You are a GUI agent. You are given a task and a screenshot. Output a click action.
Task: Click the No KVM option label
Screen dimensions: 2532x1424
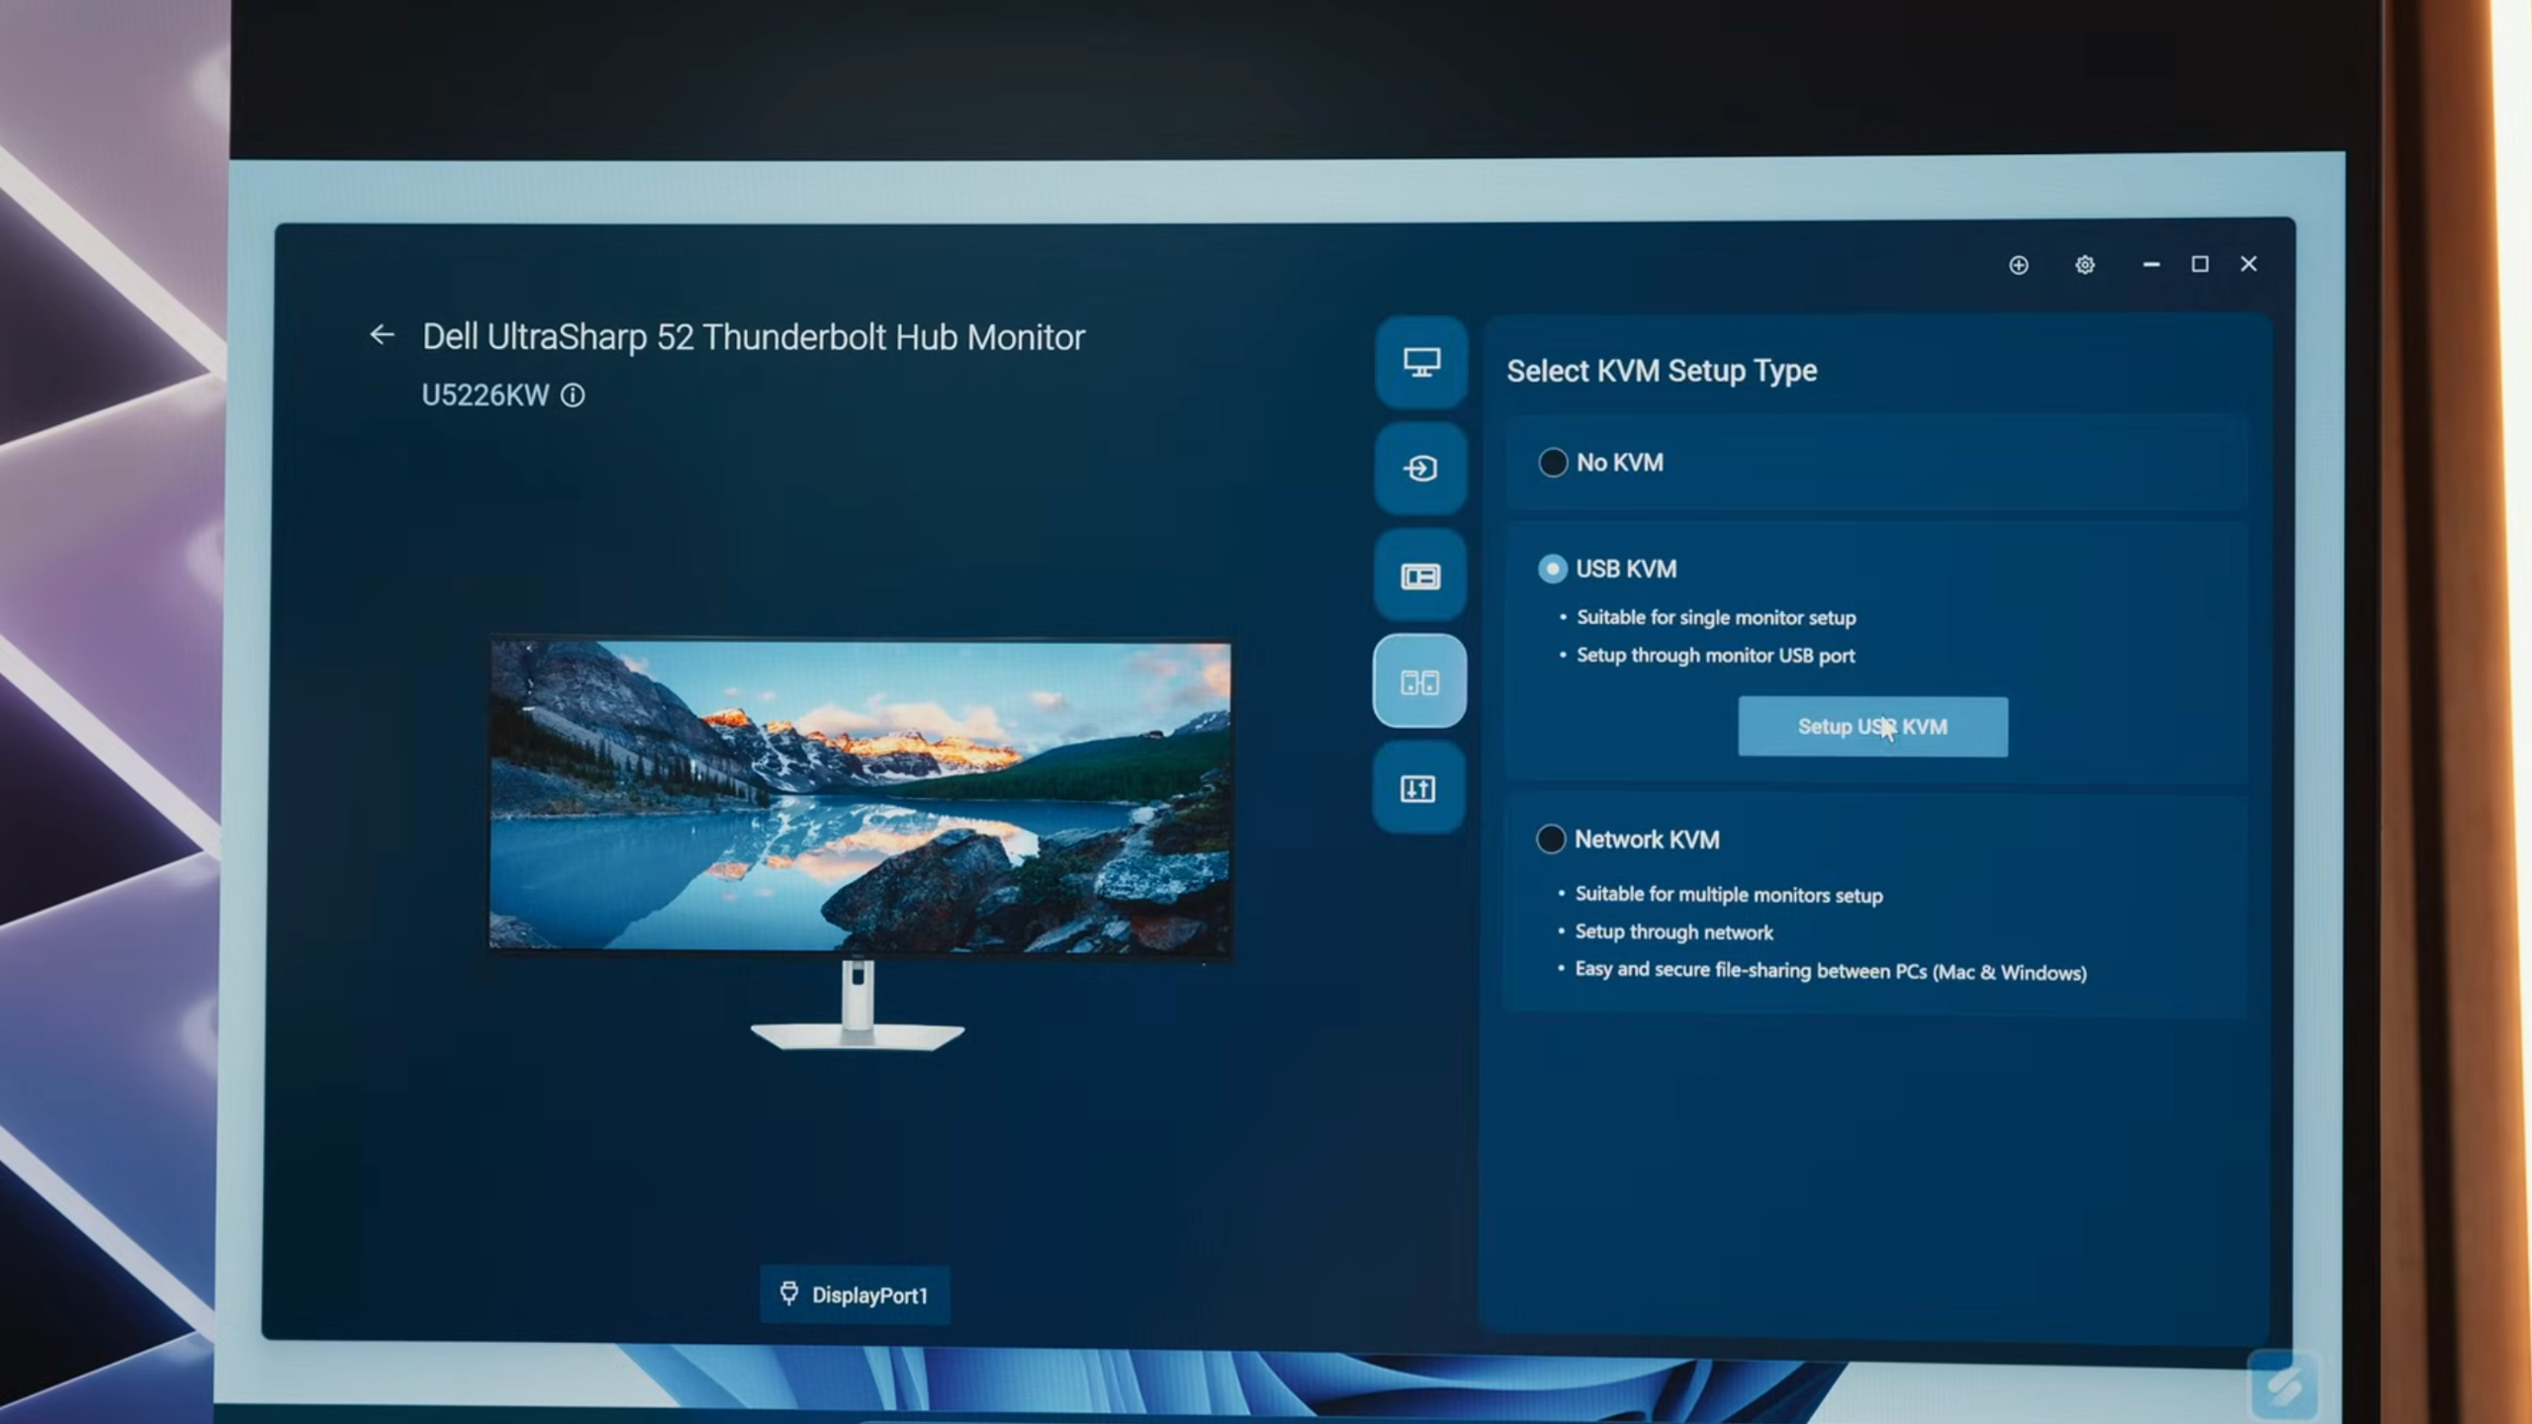click(1620, 463)
